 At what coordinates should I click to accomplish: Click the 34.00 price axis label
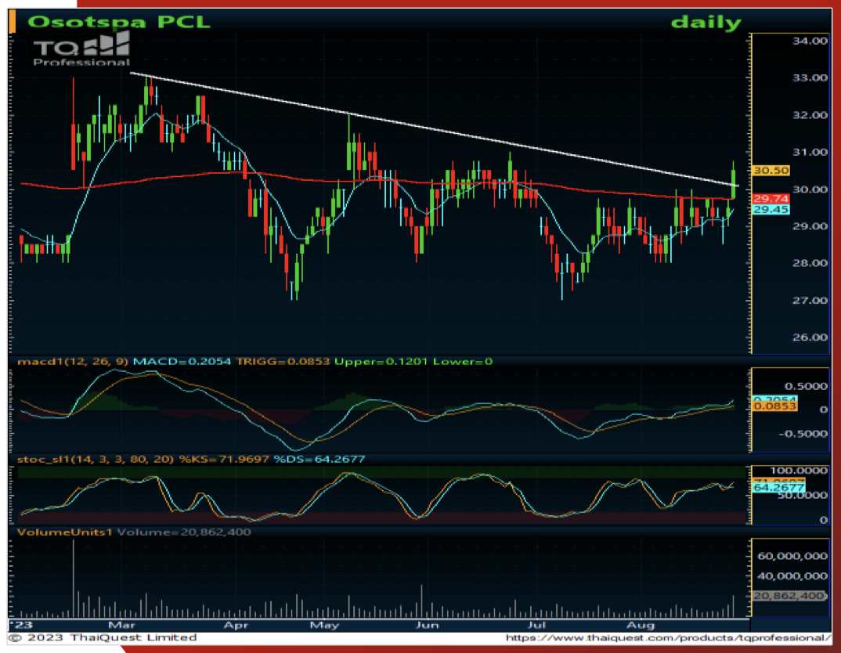pyautogui.click(x=810, y=41)
